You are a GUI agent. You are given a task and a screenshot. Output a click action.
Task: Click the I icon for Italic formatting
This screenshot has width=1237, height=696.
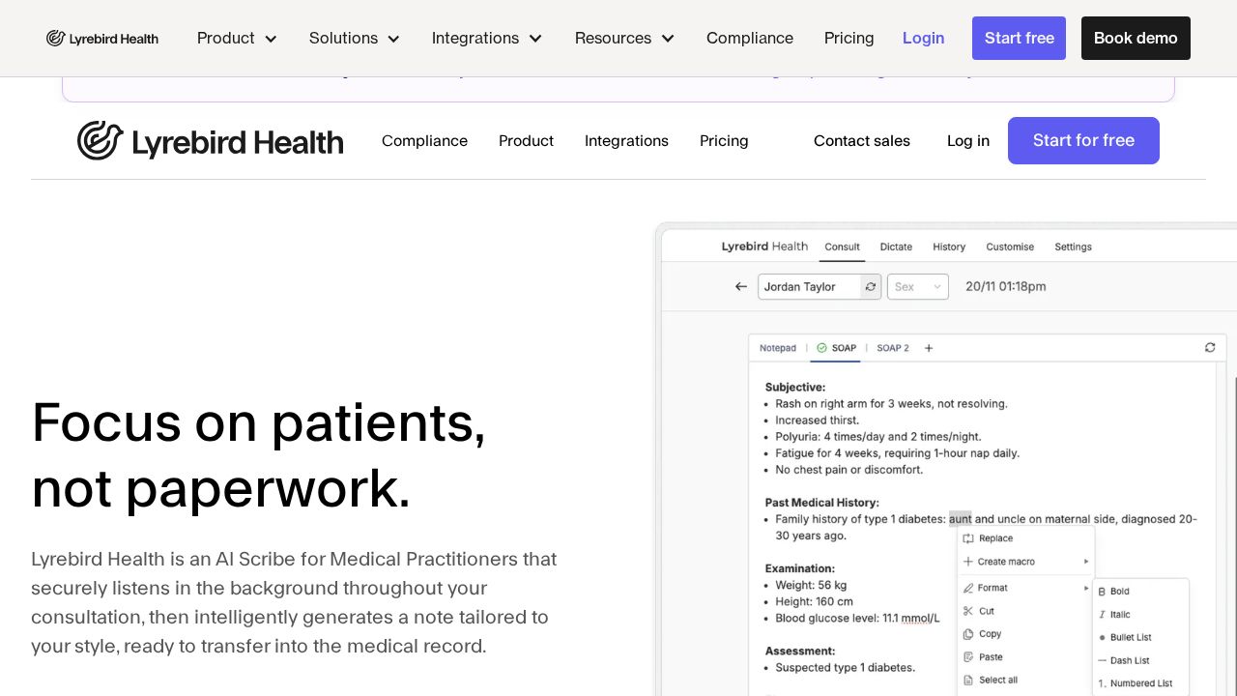(x=1102, y=615)
